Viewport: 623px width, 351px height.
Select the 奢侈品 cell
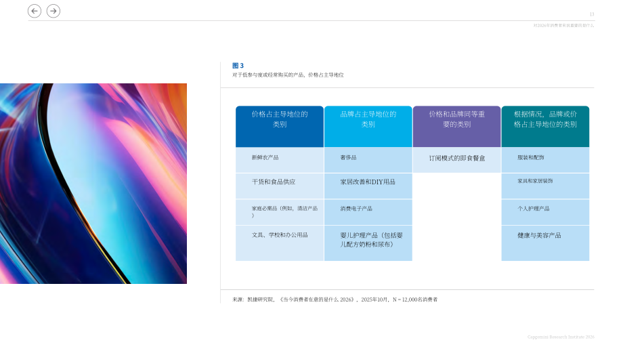click(368, 160)
